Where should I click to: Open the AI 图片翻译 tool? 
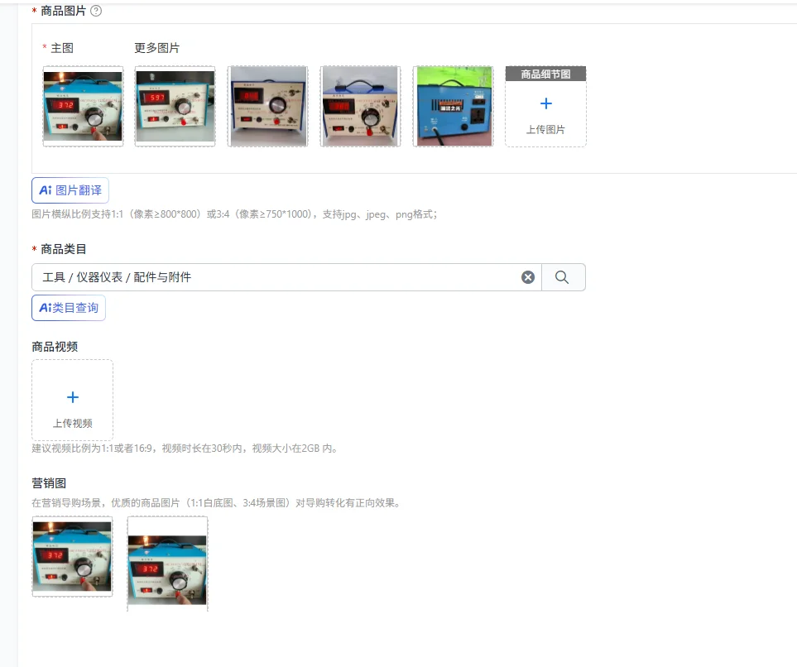click(70, 190)
